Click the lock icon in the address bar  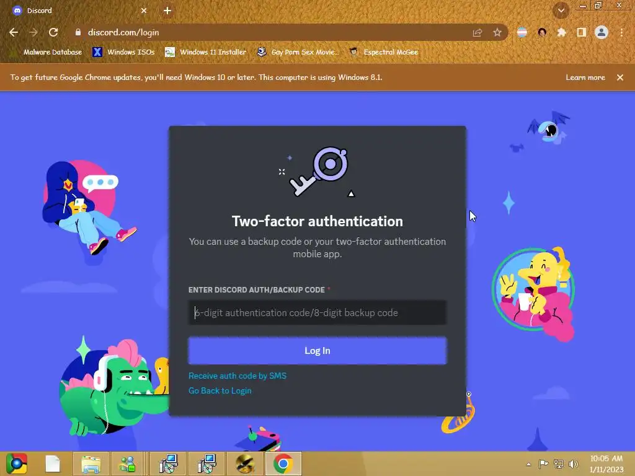(78, 32)
